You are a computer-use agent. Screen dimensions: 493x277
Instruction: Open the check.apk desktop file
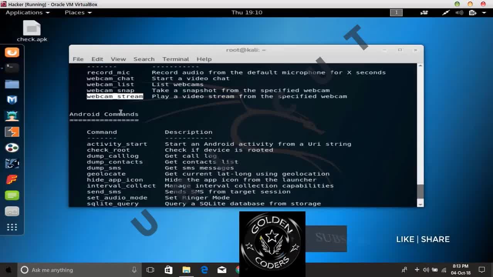coord(32,31)
